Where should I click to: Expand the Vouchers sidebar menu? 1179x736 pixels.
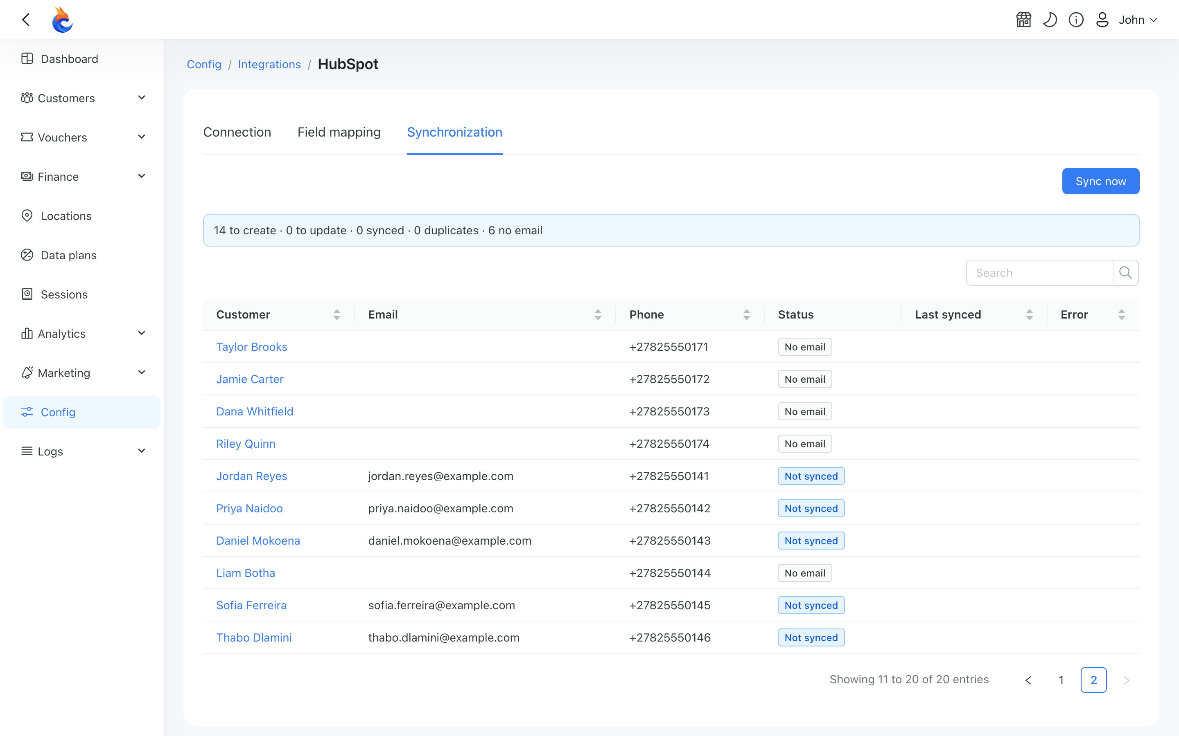click(x=82, y=137)
